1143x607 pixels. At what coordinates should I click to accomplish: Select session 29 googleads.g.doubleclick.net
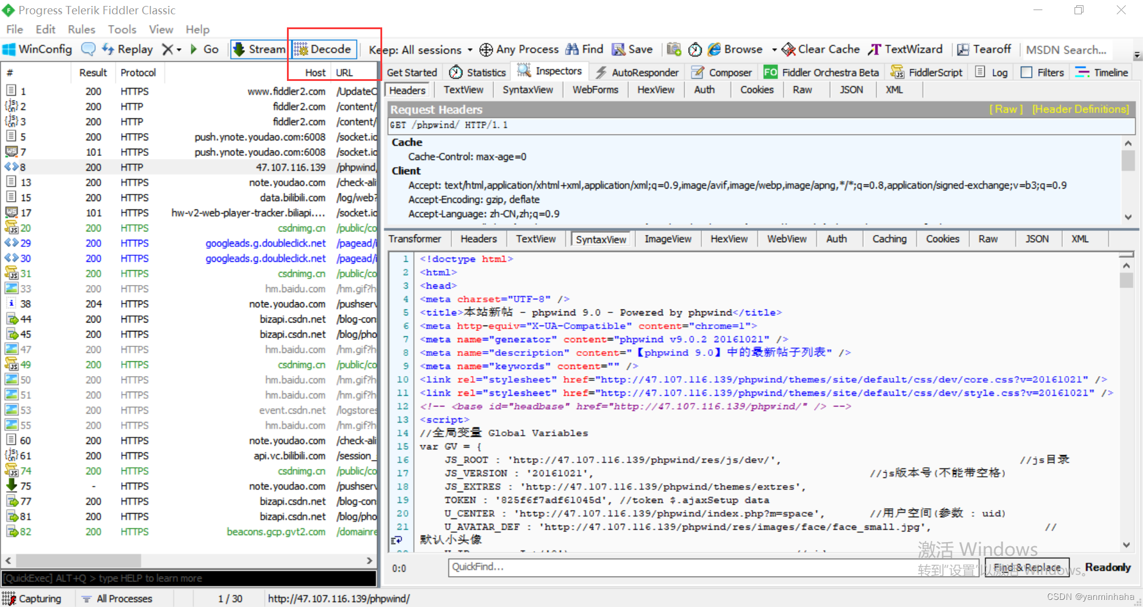pos(189,243)
